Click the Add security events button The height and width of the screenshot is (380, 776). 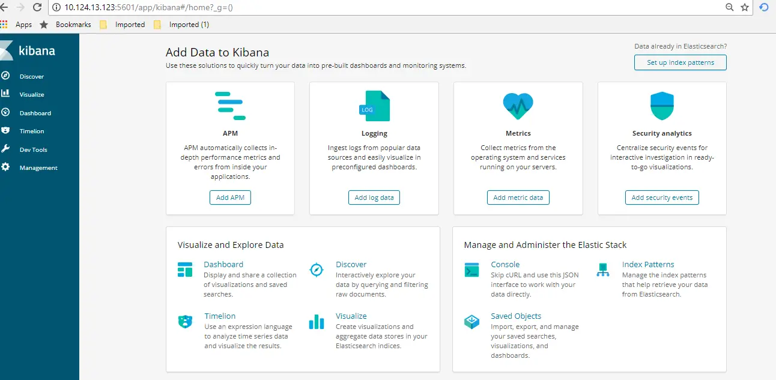click(662, 198)
